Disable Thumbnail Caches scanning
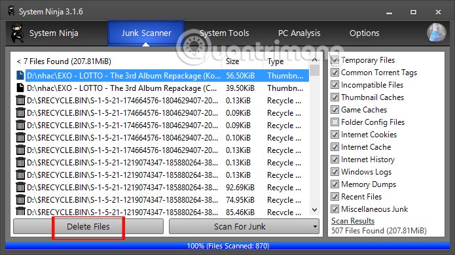 click(x=335, y=97)
